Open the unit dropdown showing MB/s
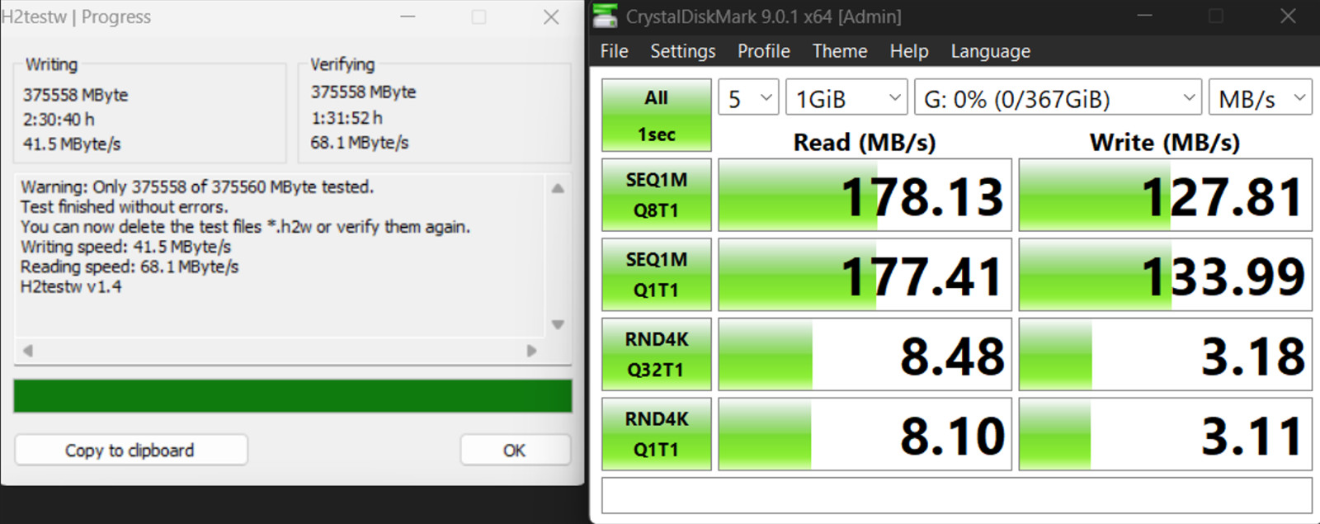 tap(1260, 97)
